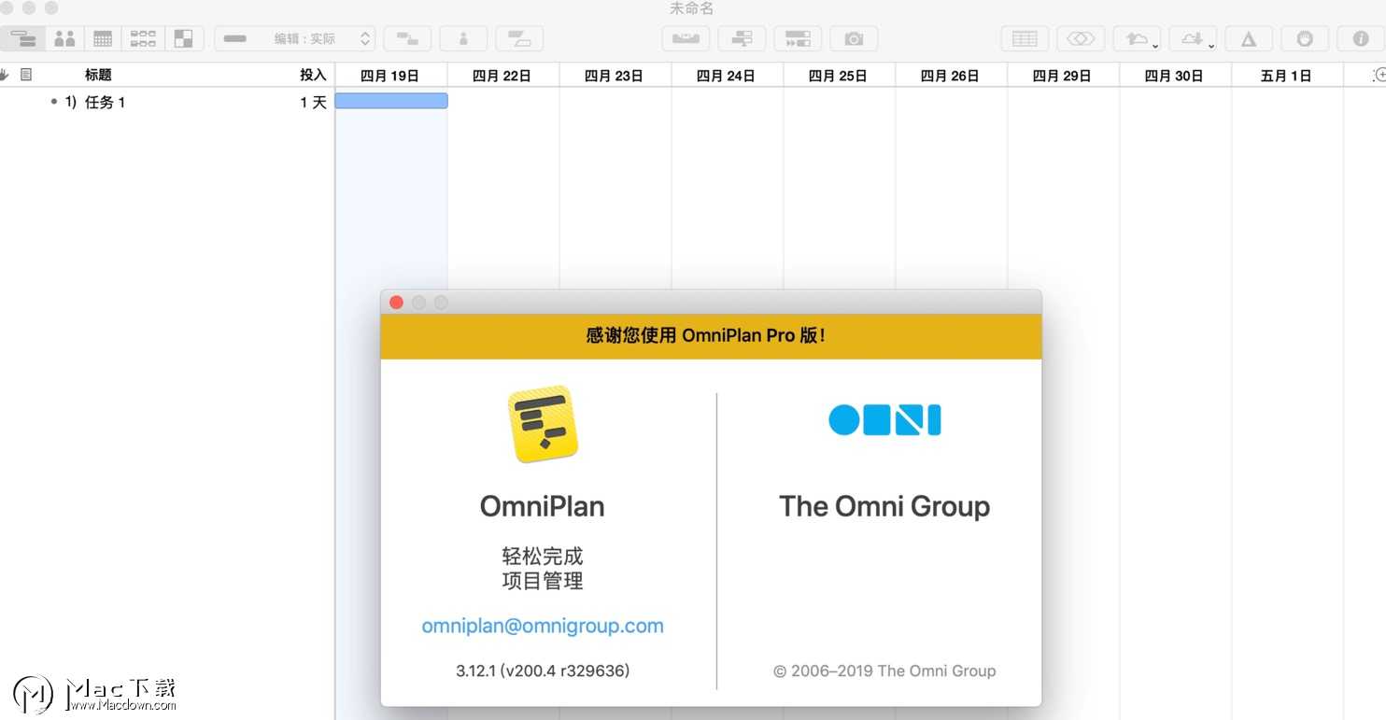Image resolution: width=1386 pixels, height=720 pixels.
Task: Open the Network diagram view
Action: click(143, 38)
